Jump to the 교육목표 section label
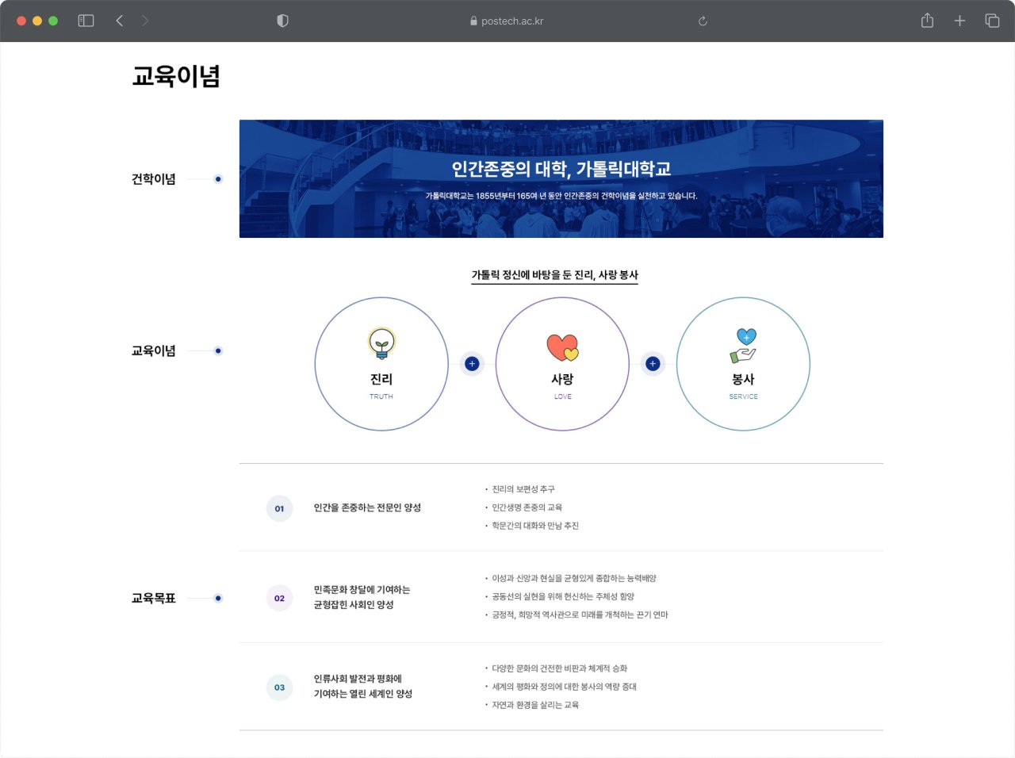Screen dimensions: 1015x758 154,598
